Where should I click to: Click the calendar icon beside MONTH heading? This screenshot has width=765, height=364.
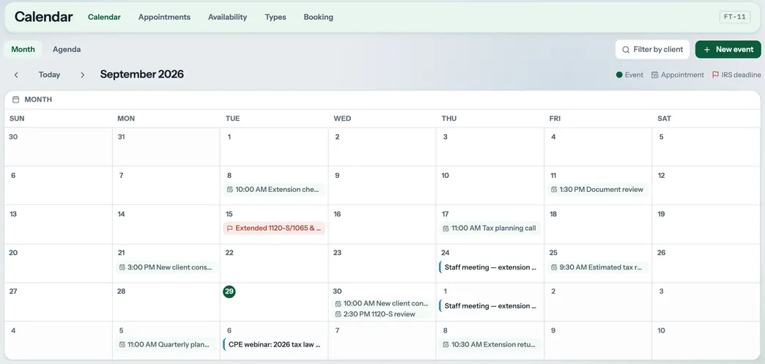[x=15, y=100]
